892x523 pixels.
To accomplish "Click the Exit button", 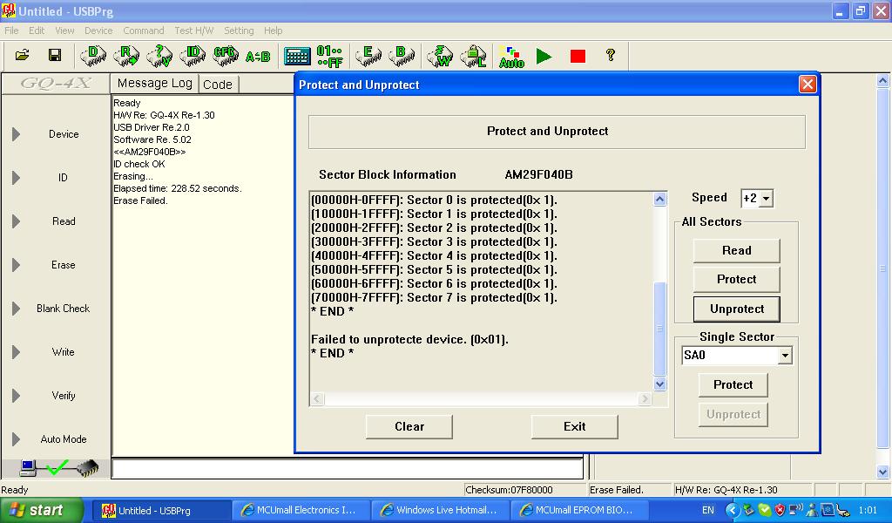I will point(575,426).
